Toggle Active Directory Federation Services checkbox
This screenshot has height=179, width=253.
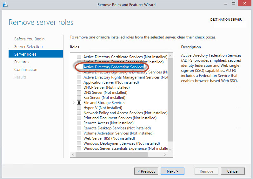(x=79, y=67)
